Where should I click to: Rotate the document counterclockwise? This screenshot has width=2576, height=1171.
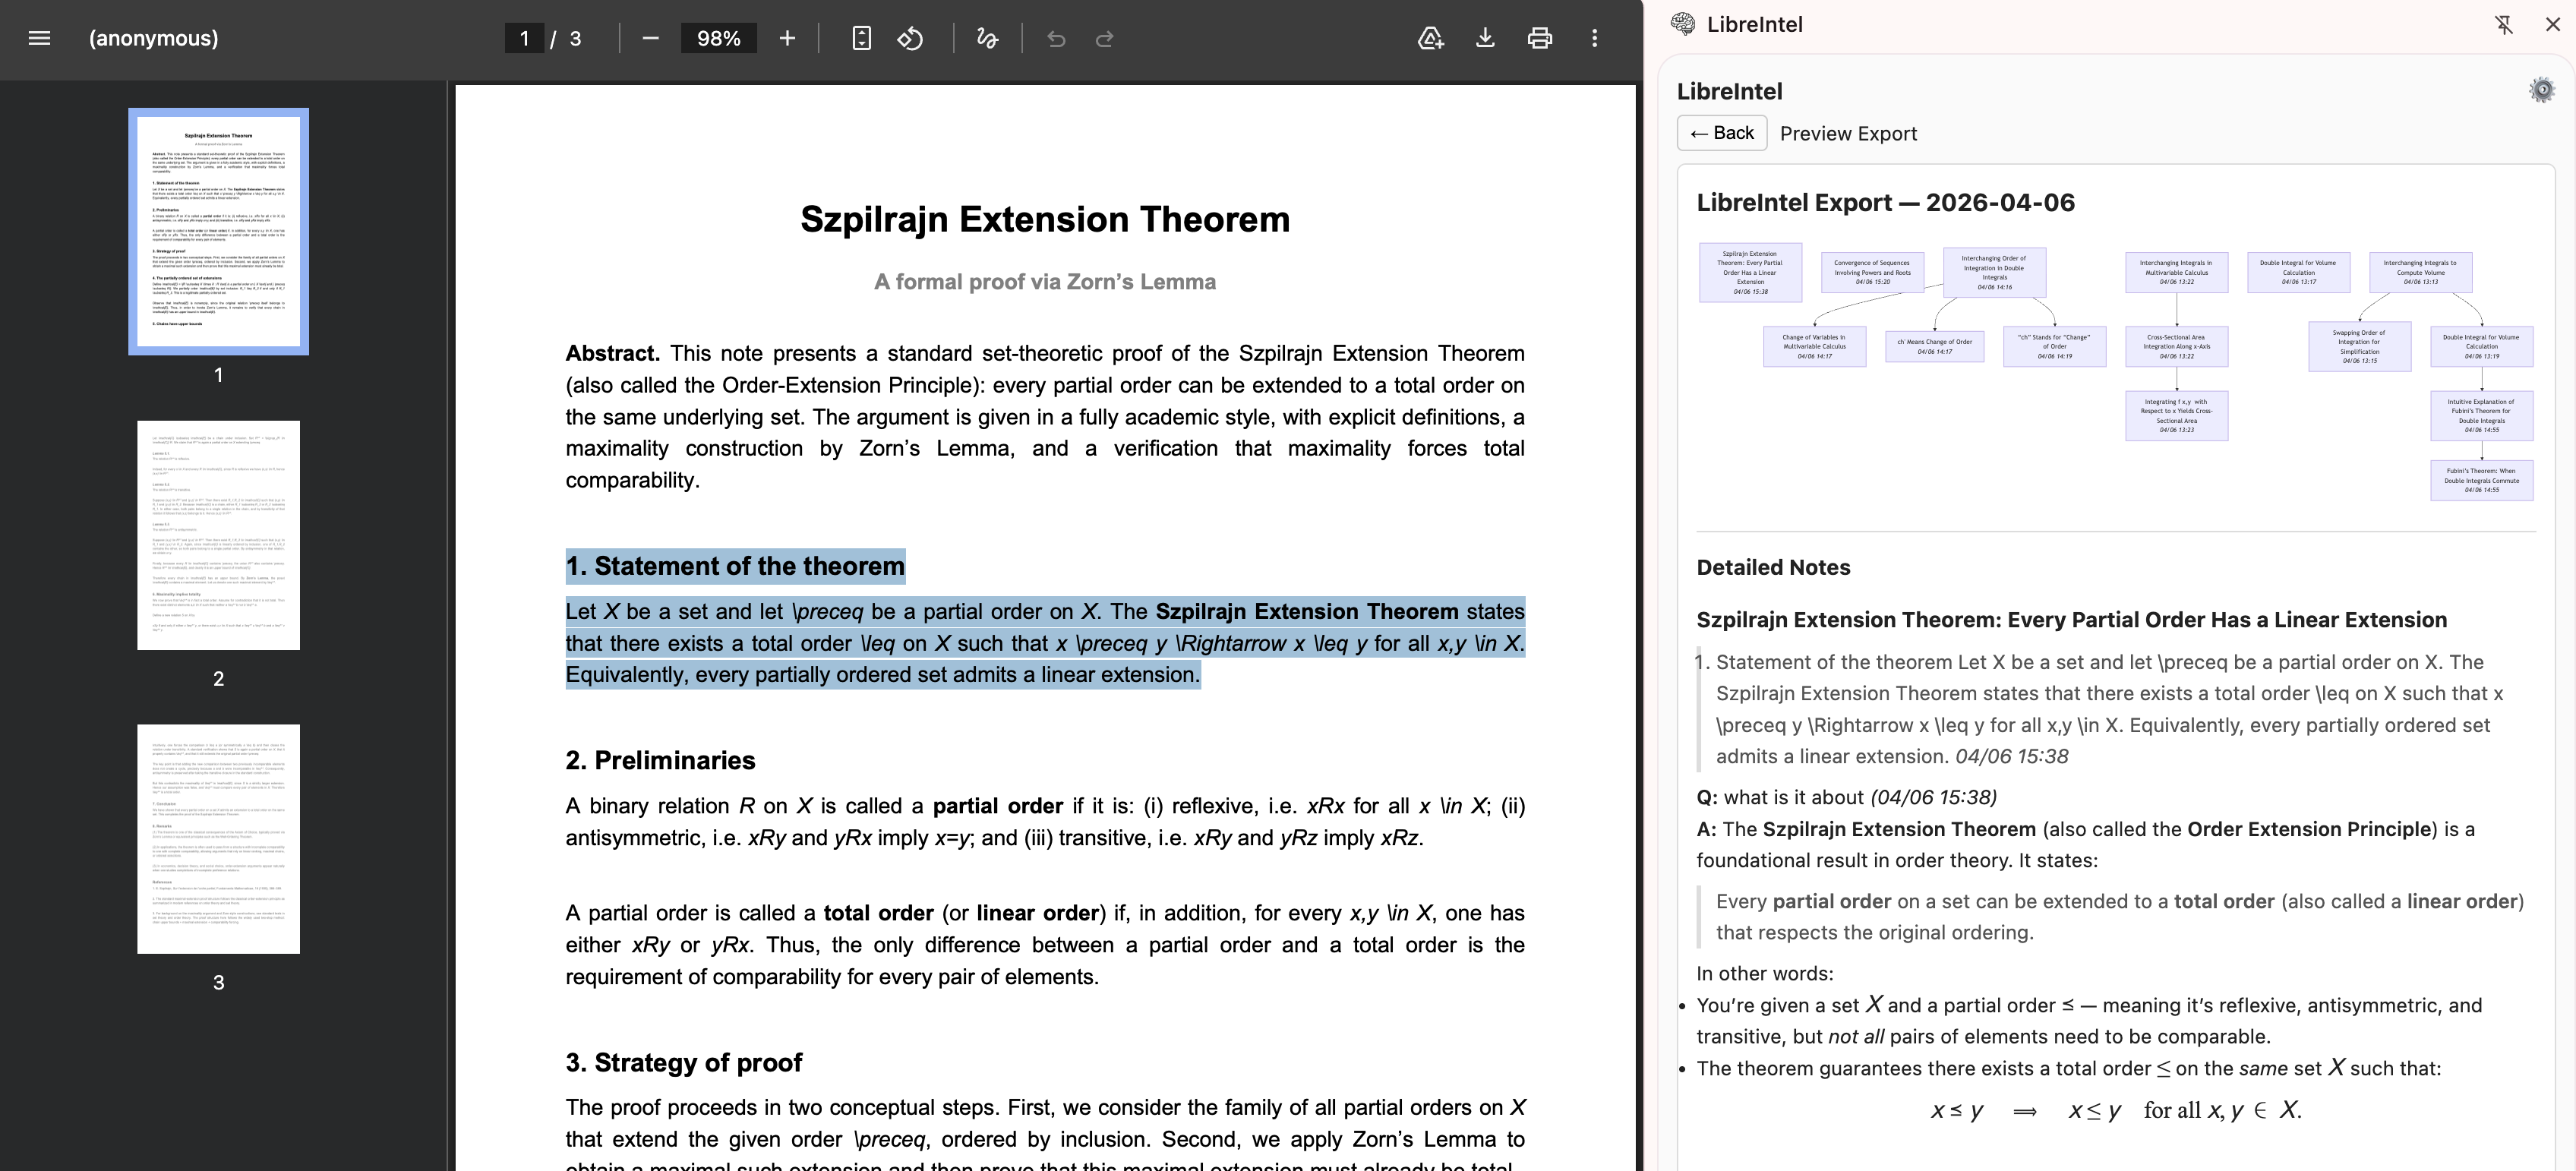click(911, 38)
